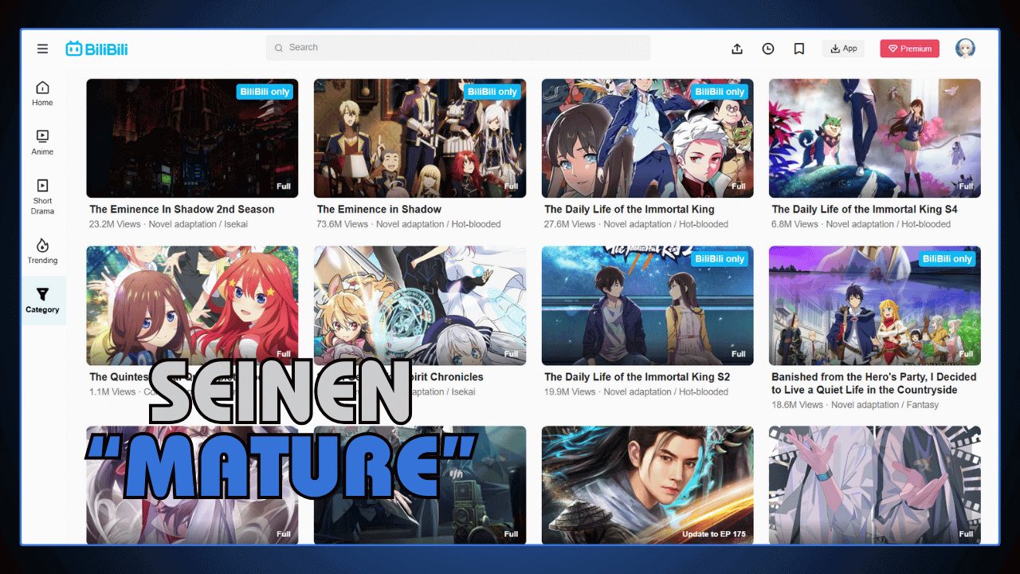This screenshot has width=1020, height=574.
Task: Open The Eminence in Shadow title link
Action: pos(379,209)
